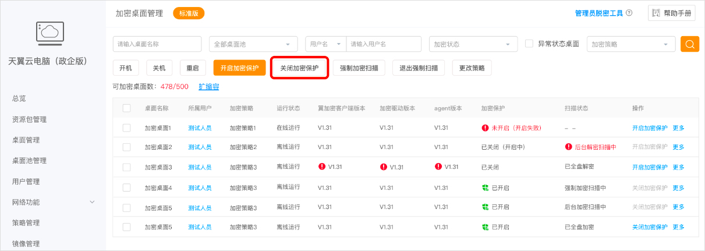This screenshot has width=705, height=251.
Task: Click the help icon beside 管理员脱密工具
Action: point(629,13)
